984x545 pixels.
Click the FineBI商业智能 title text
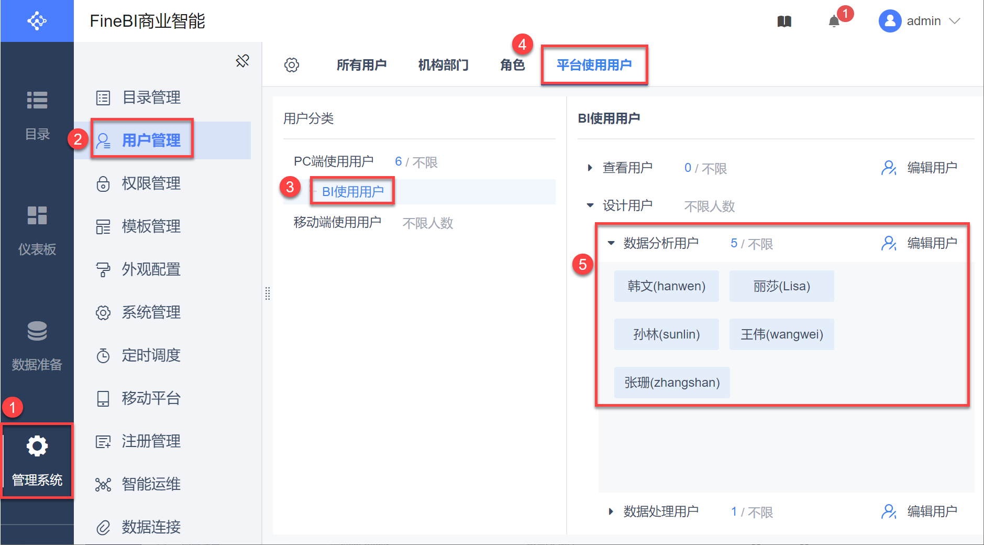tap(147, 21)
